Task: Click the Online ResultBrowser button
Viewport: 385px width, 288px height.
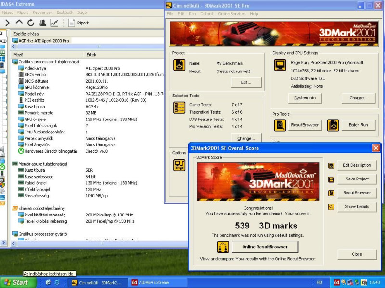Action: point(265,247)
